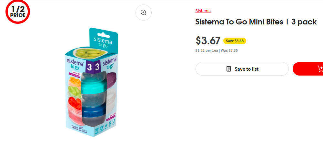Viewport: 323px width, 145px height.
Task: Click the magnifier zoom icon above product image
Action: coord(144,13)
